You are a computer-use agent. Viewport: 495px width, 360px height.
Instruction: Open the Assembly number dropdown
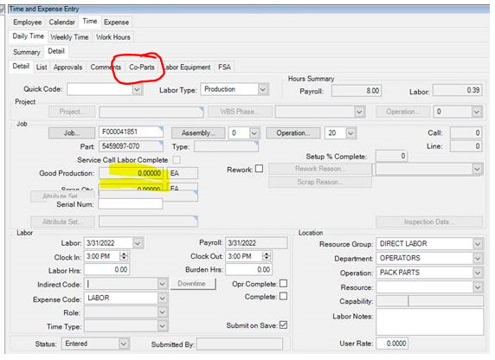click(x=254, y=133)
